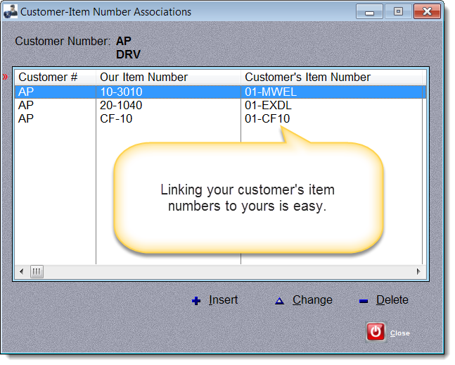Click the horizontal scrollbar thumb
Viewport: 455px width, 365px height.
[36, 271]
